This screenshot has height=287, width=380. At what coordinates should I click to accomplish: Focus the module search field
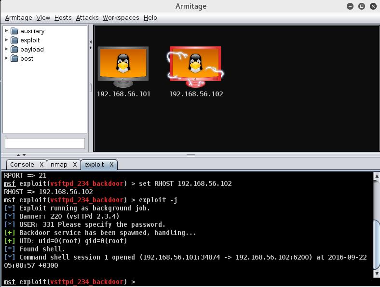pyautogui.click(x=45, y=143)
